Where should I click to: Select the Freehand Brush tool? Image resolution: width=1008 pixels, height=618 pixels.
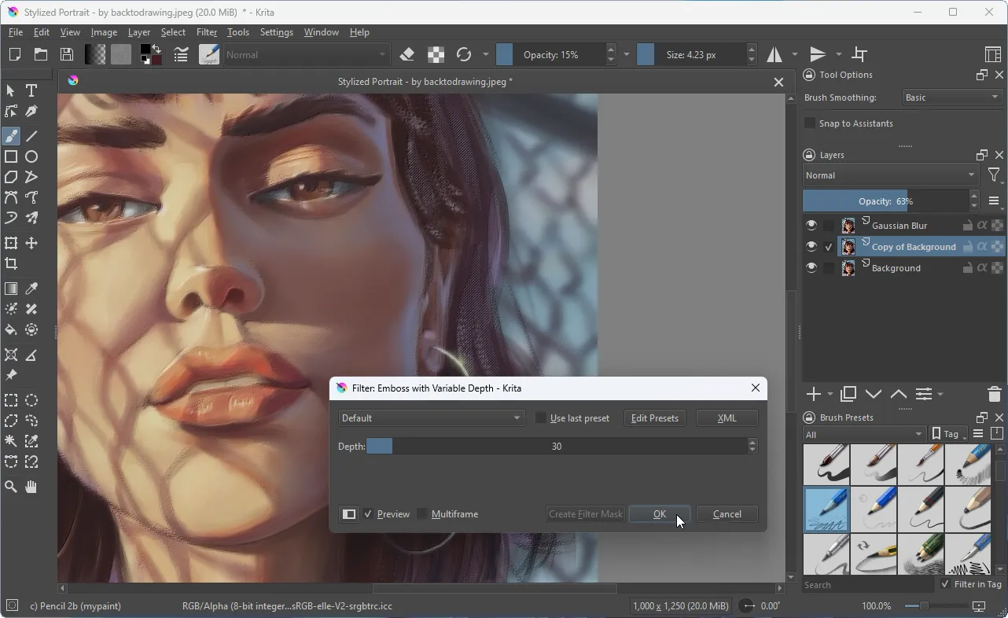[11, 136]
